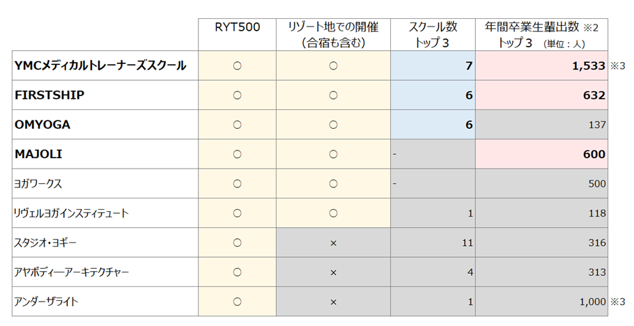The image size is (634, 326).
Task: Click the アンダーザライト row label
Action: tap(46, 302)
